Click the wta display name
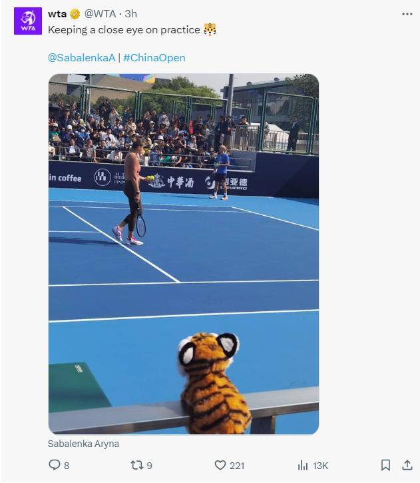Screen dimensions: 420x483 pyautogui.click(x=57, y=14)
